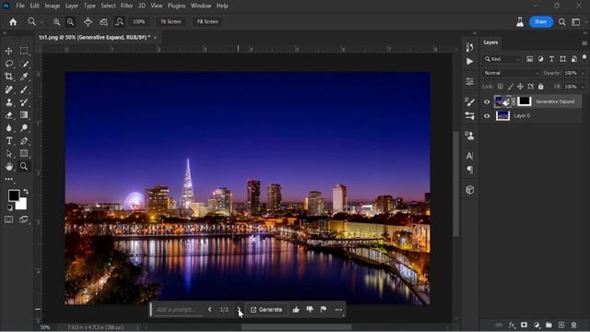Click the Share button
The height and width of the screenshot is (332, 590).
(541, 22)
